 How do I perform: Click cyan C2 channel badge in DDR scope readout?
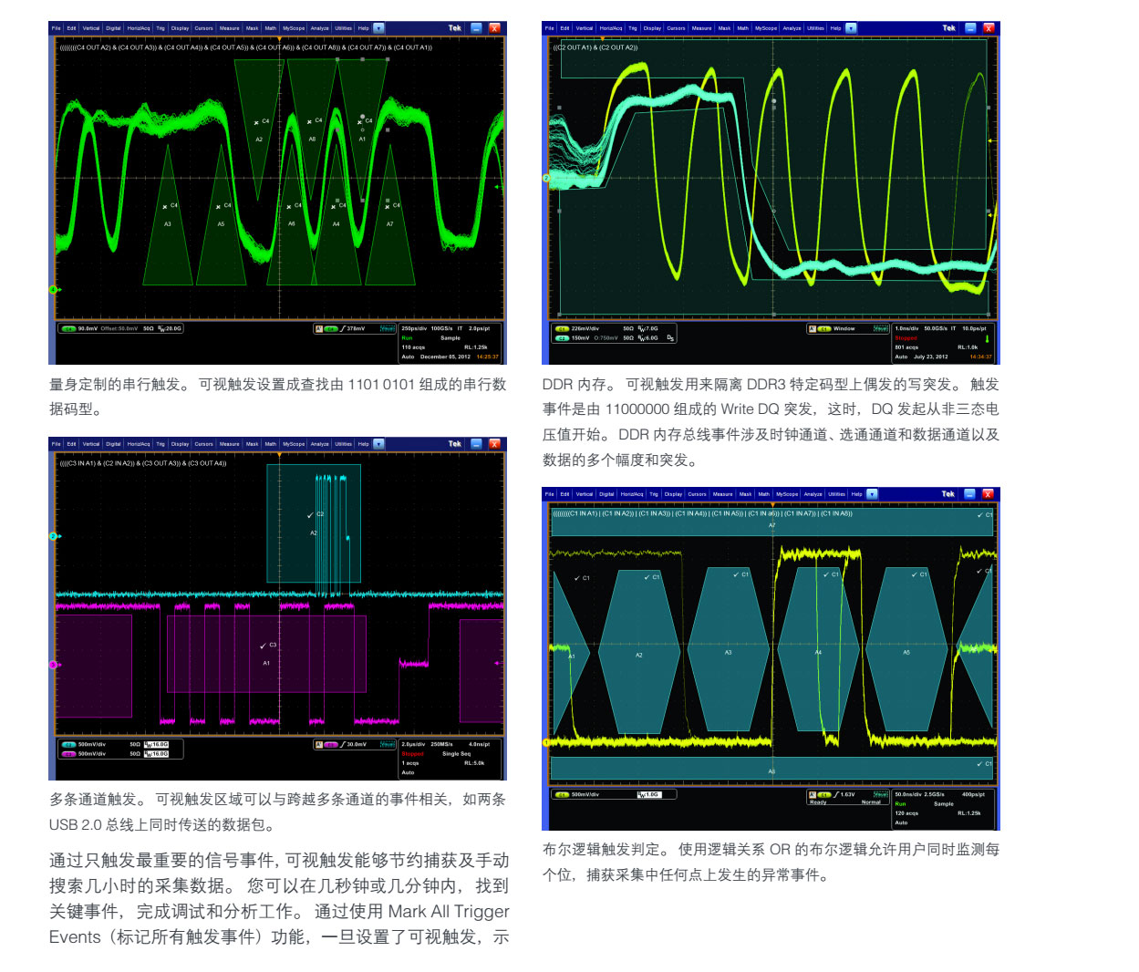tap(562, 338)
